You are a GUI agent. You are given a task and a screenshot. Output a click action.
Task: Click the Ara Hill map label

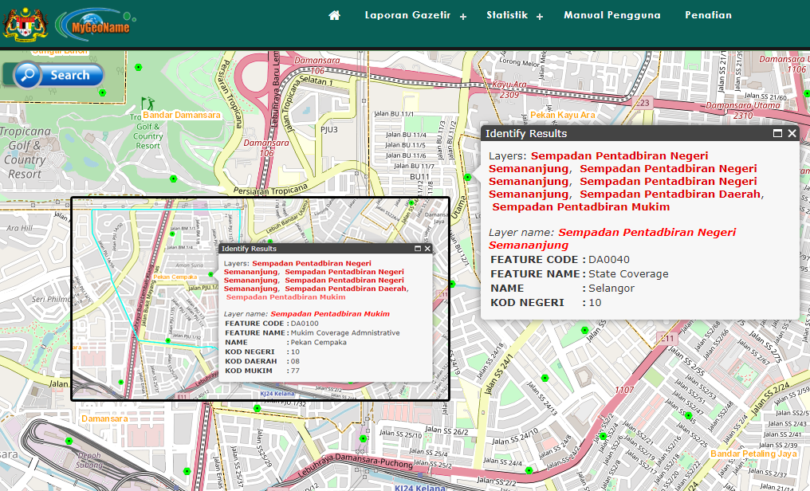(x=20, y=228)
